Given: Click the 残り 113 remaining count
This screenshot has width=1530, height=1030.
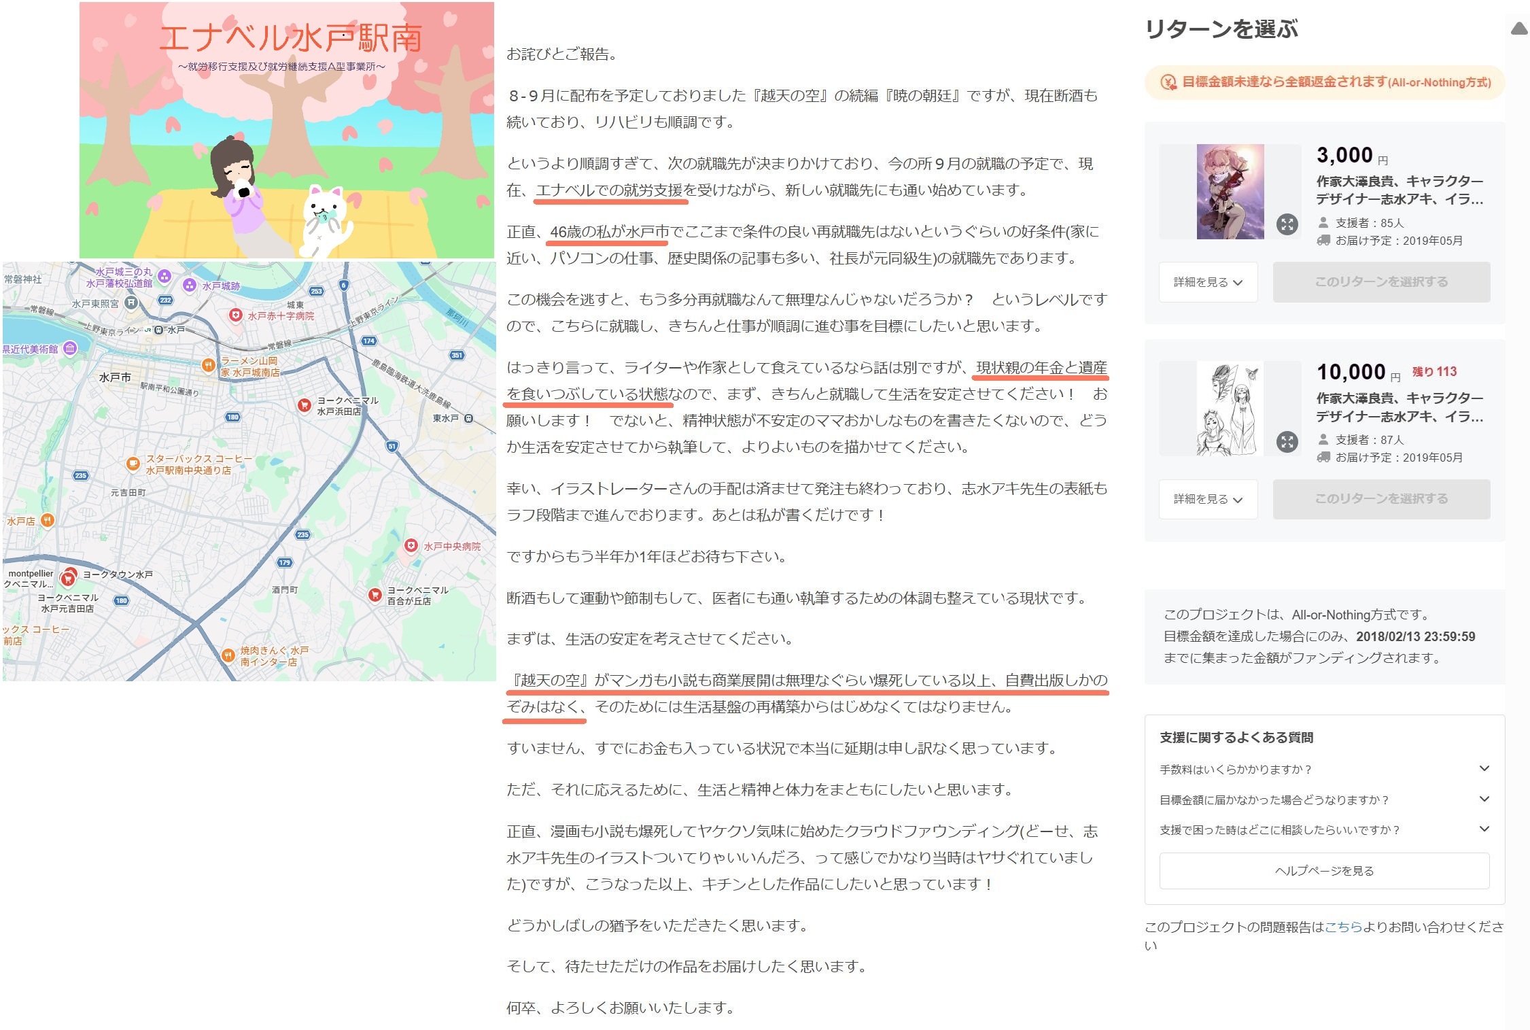Looking at the screenshot, I should coord(1434,371).
